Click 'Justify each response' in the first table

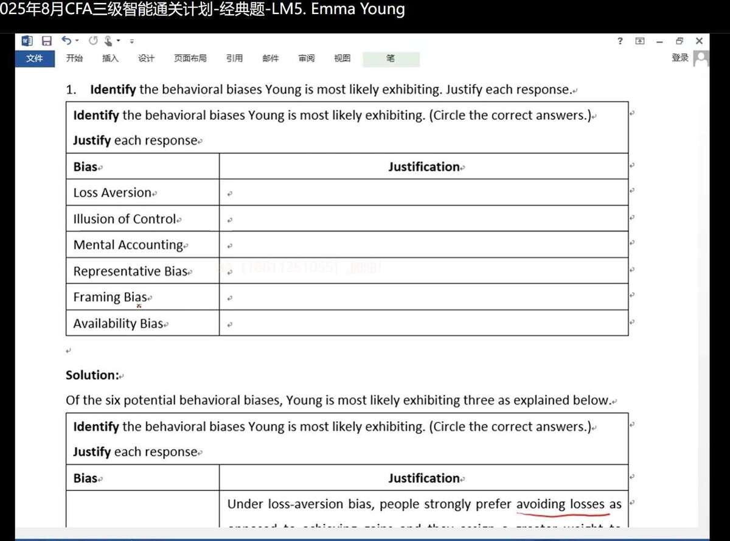[135, 141]
